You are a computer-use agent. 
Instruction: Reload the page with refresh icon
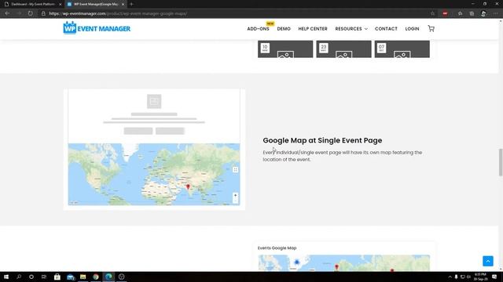[x=30, y=13]
